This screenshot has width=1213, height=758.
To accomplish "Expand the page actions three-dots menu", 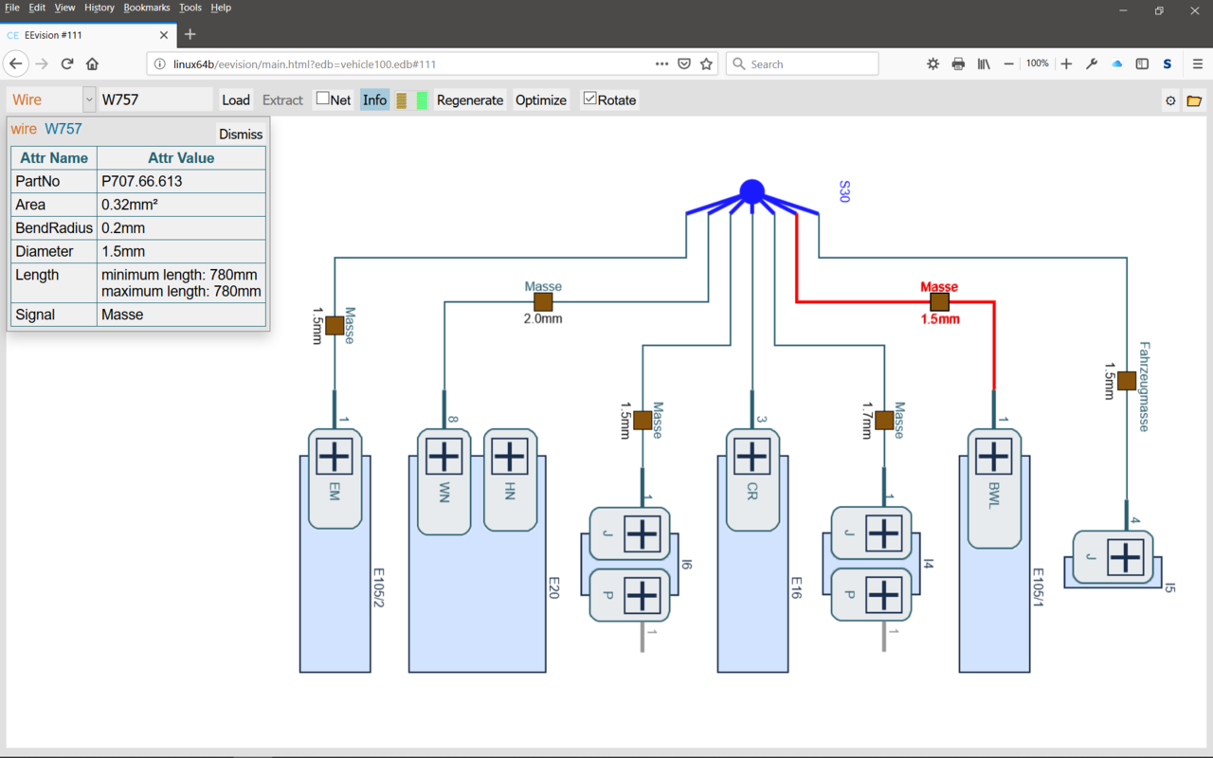I will coord(661,63).
